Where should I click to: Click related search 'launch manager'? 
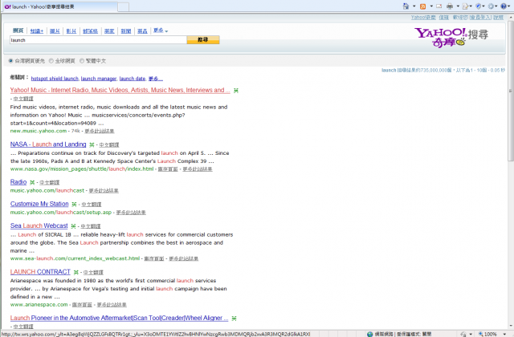99,79
